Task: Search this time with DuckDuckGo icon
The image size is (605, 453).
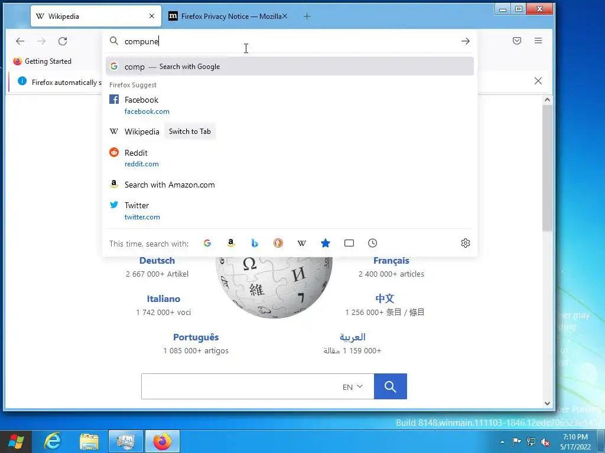Action: [278, 243]
